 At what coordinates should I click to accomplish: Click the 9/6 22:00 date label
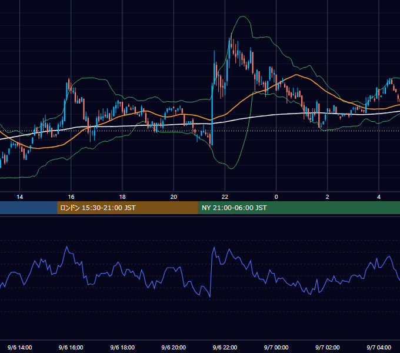pyautogui.click(x=225, y=347)
